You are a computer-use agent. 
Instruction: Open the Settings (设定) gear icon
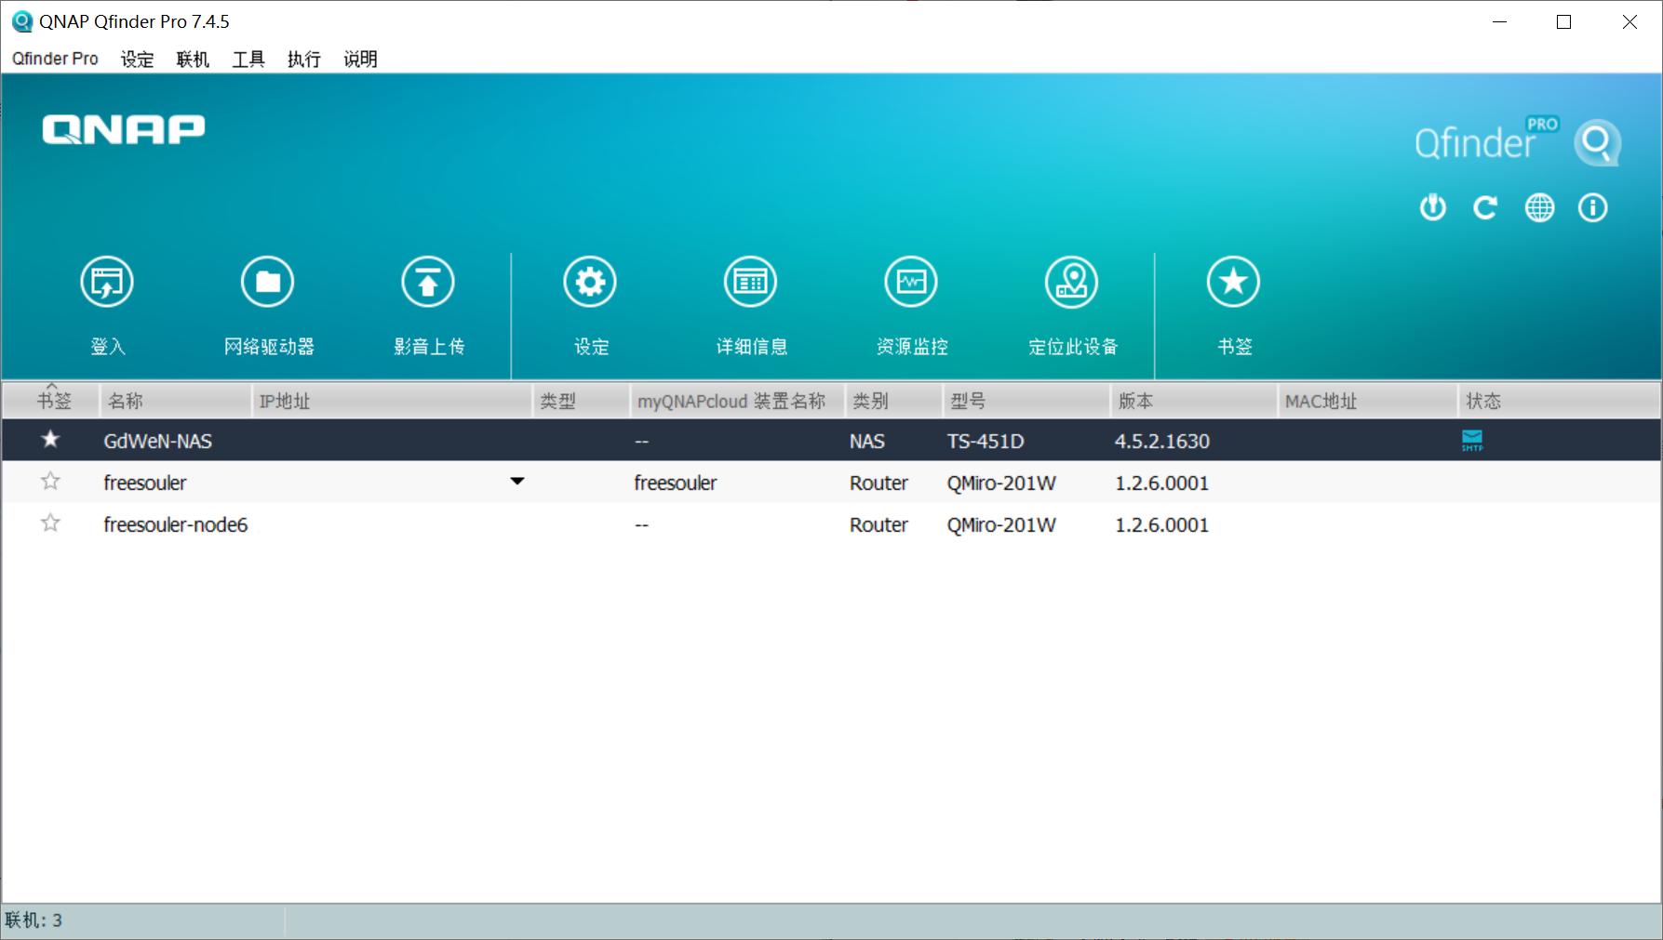coord(590,282)
